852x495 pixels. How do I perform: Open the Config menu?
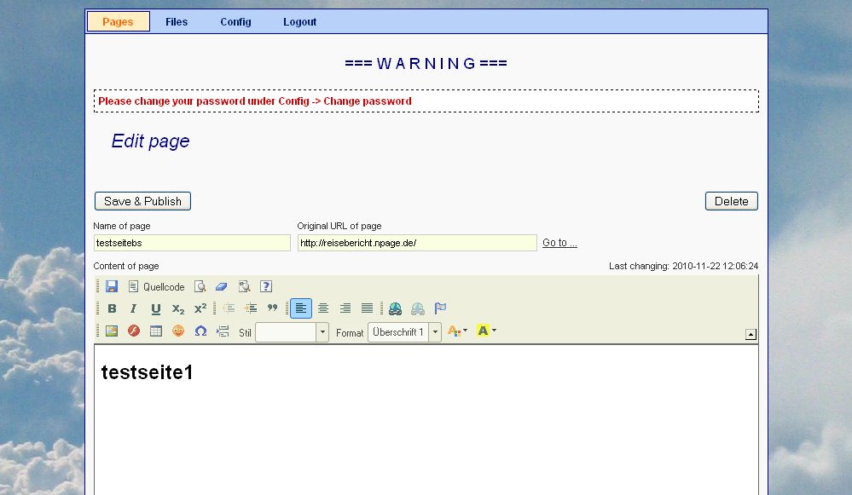(235, 21)
